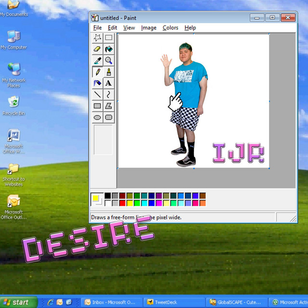Pick the Curve tool
This screenshot has height=308, width=308.
109,94
